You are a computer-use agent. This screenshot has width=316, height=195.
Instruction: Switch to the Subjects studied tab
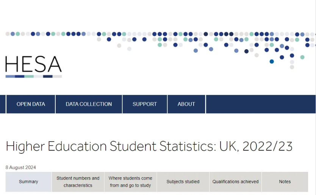click(x=183, y=182)
